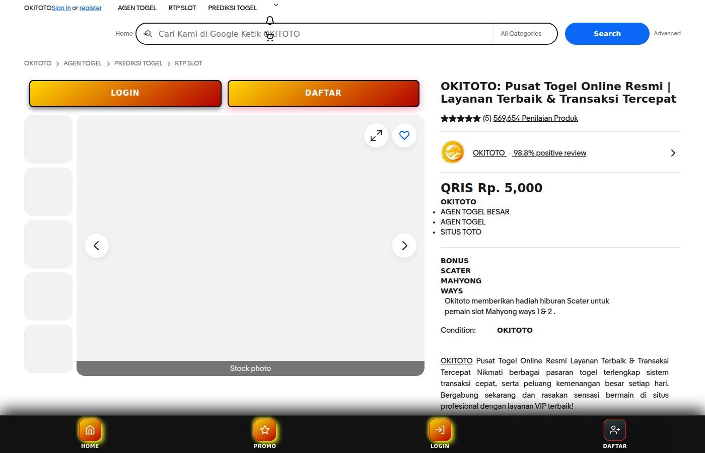The height and width of the screenshot is (453, 705).
Task: Click the magnifier icon in the search box
Action: [148, 34]
